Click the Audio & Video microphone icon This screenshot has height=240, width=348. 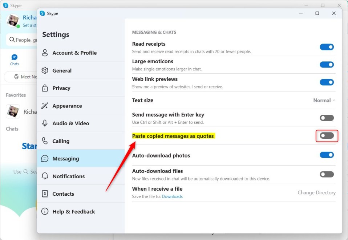pyautogui.click(x=45, y=123)
